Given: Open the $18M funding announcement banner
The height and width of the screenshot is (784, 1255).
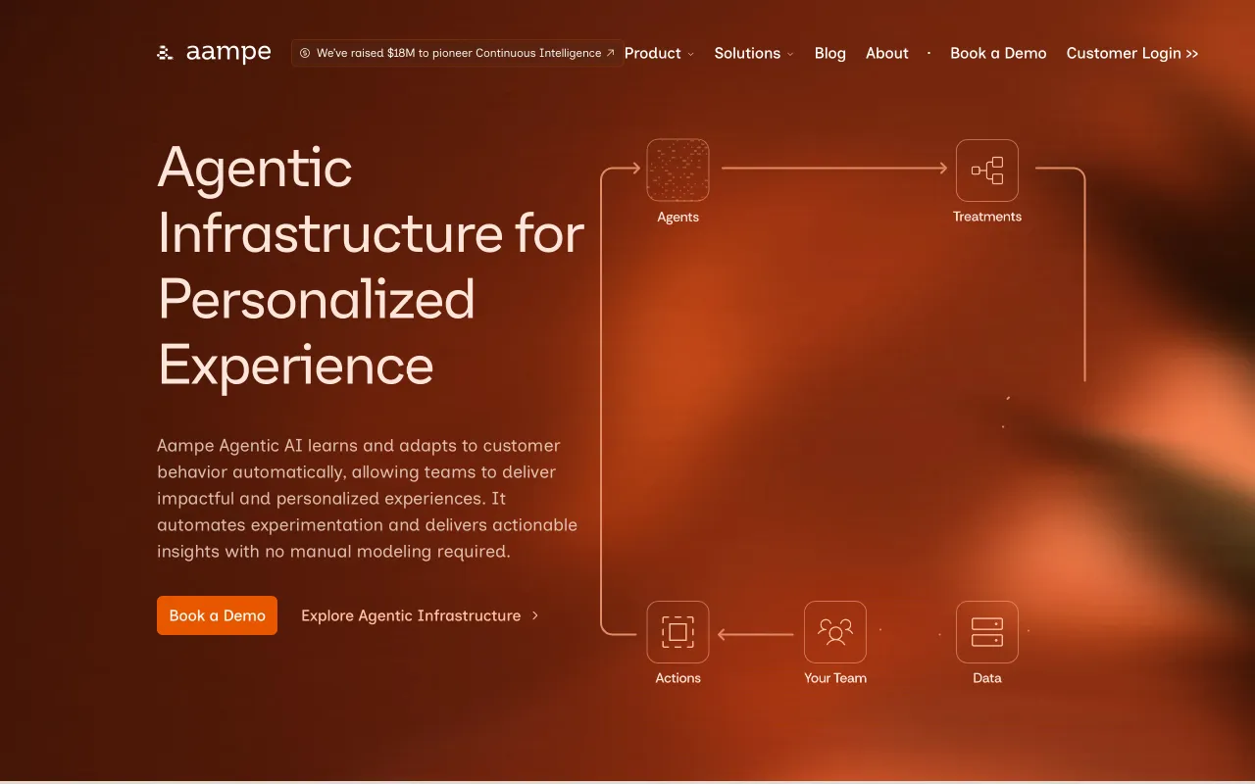Looking at the screenshot, I should tap(457, 53).
